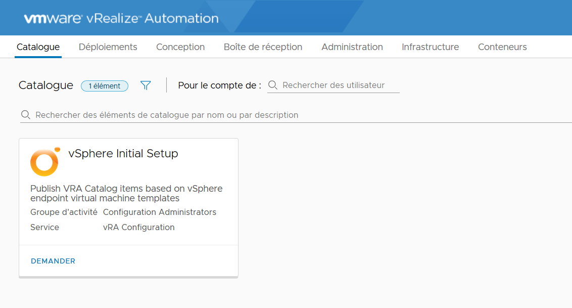Go to the Conception tab

(180, 47)
